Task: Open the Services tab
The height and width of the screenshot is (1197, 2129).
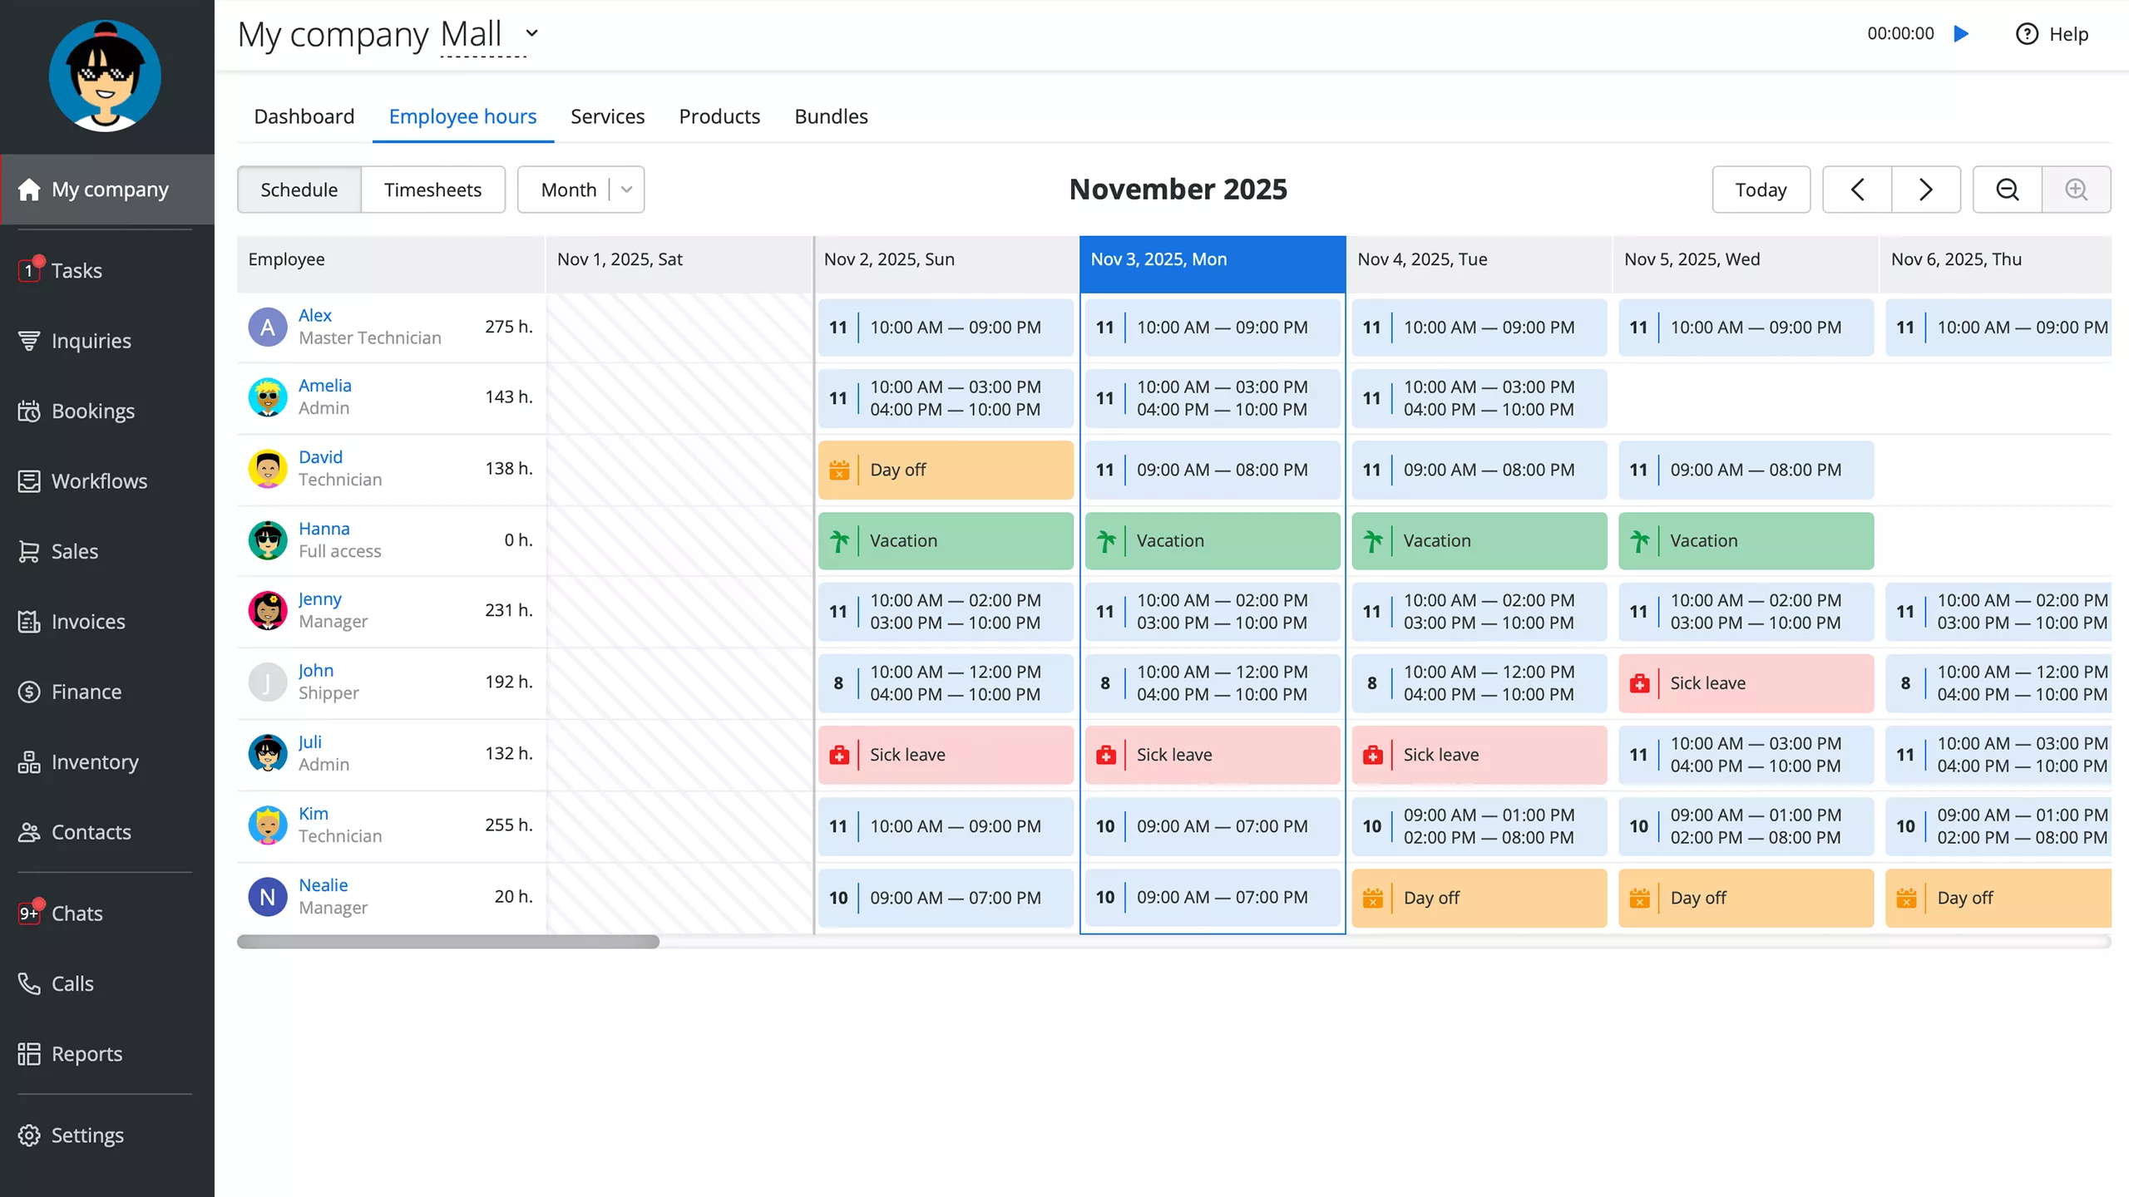Action: (x=607, y=116)
